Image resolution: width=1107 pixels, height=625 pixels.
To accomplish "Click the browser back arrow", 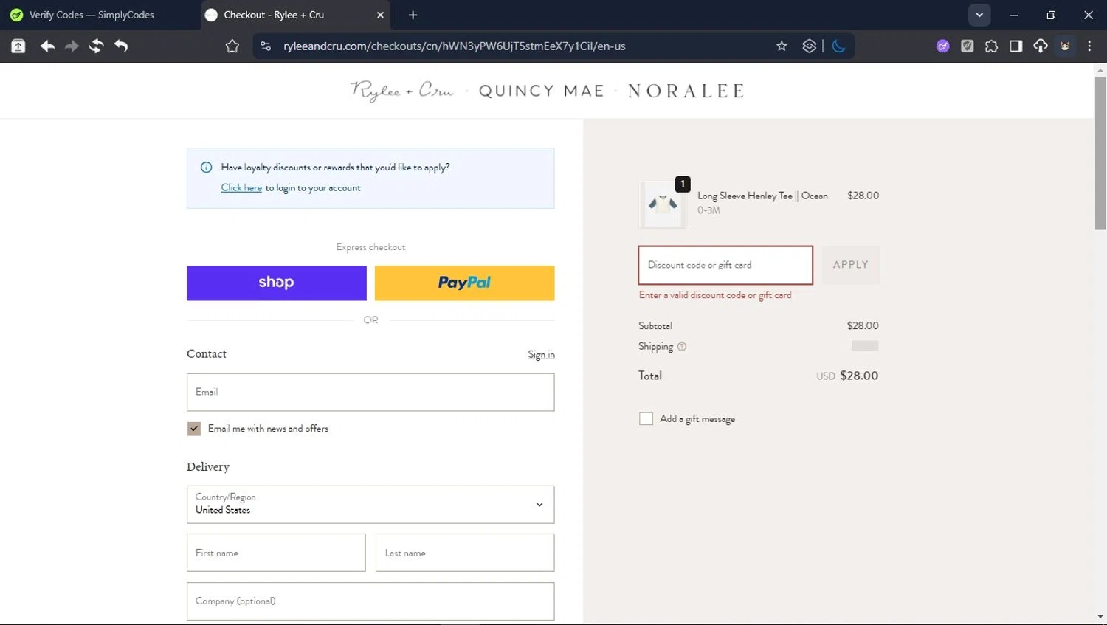I will point(47,46).
